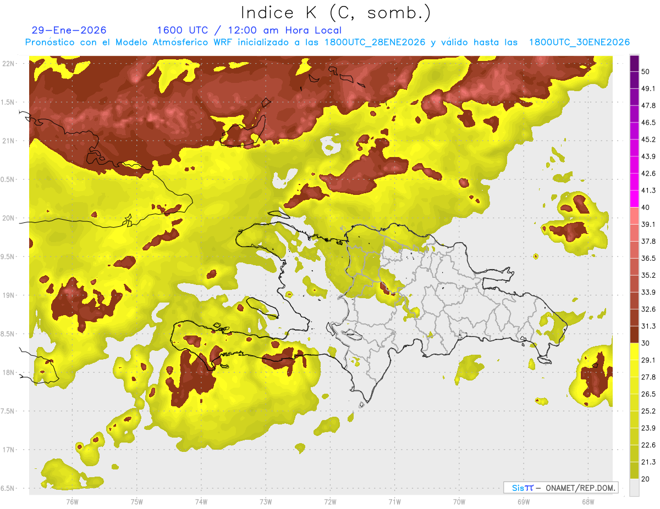This screenshot has height=509, width=660.
Task: Pick the grey swatch below colorbar value 20
Action: (634, 488)
